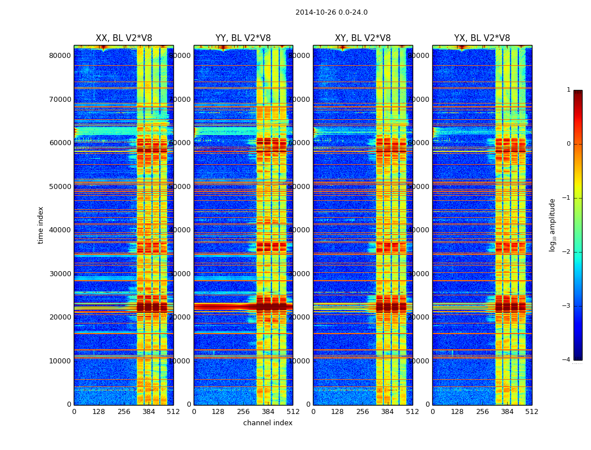
Task: Click the "XY, BL V2*V8" subplot title
Action: coord(362,38)
